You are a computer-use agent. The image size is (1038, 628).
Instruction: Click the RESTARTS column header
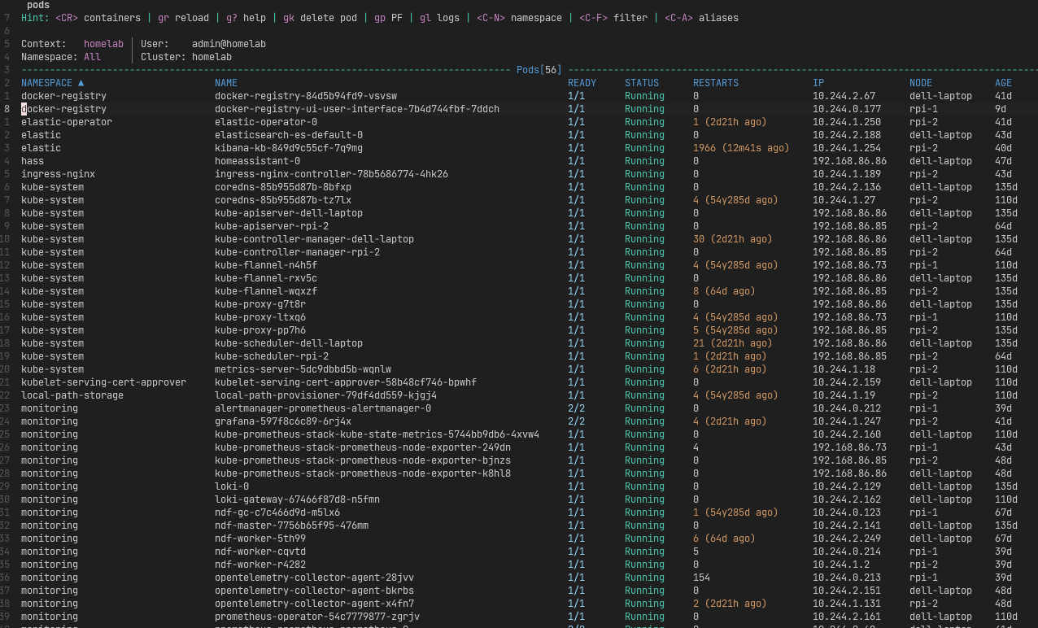coord(716,83)
